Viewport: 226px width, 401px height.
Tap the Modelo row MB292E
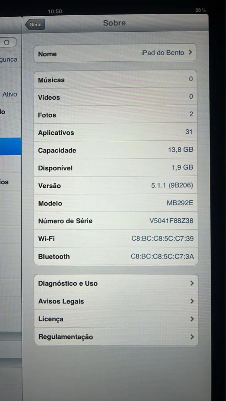pos(116,203)
